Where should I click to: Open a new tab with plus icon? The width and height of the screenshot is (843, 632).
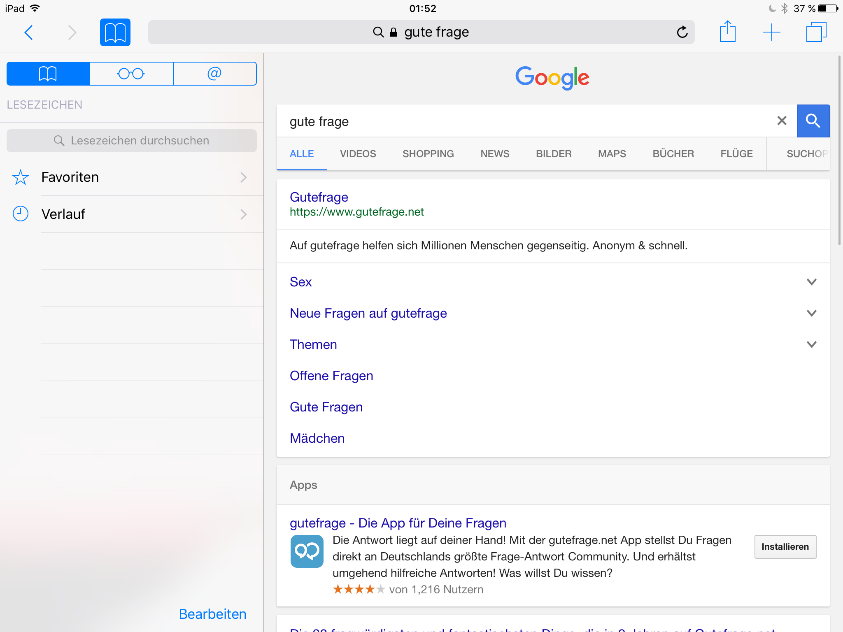[771, 32]
